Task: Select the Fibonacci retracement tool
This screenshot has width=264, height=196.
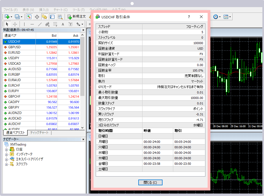Action: pyautogui.click(x=55, y=24)
